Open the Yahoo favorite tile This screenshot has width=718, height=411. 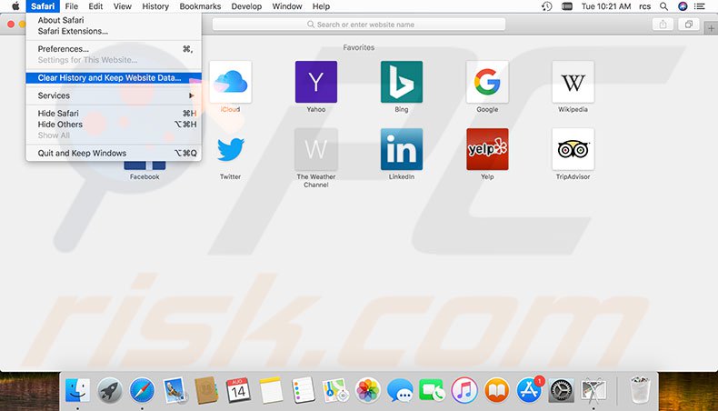coord(316,82)
